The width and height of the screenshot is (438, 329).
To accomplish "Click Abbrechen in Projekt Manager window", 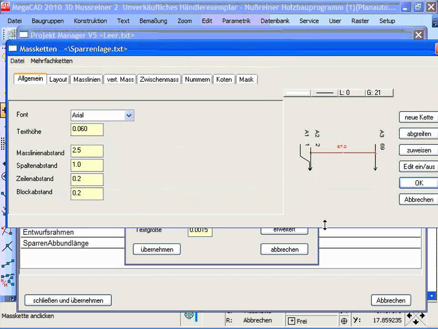I will click(x=391, y=300).
